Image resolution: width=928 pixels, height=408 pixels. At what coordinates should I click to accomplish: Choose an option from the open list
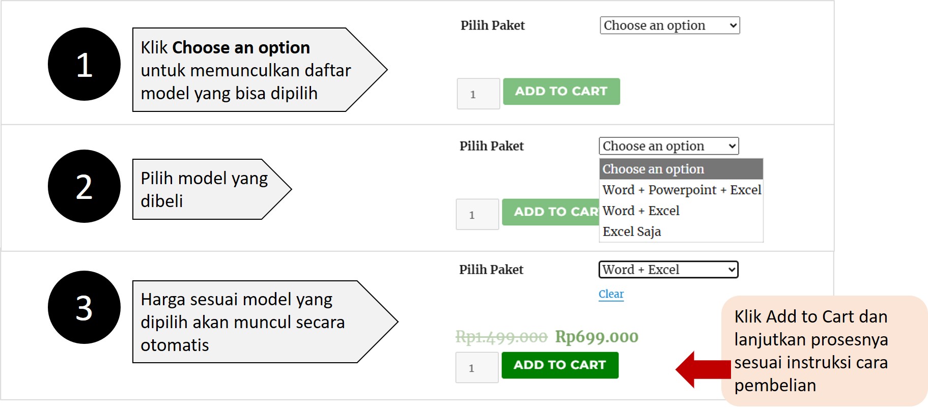click(x=653, y=168)
